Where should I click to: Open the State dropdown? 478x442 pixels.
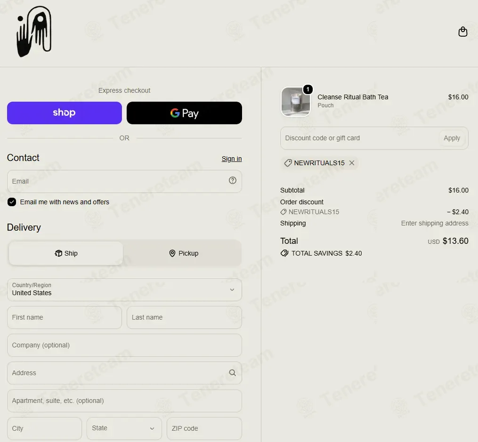click(x=124, y=428)
